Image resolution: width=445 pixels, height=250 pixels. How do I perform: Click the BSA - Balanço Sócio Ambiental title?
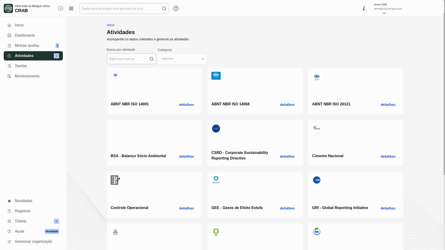[x=138, y=156]
